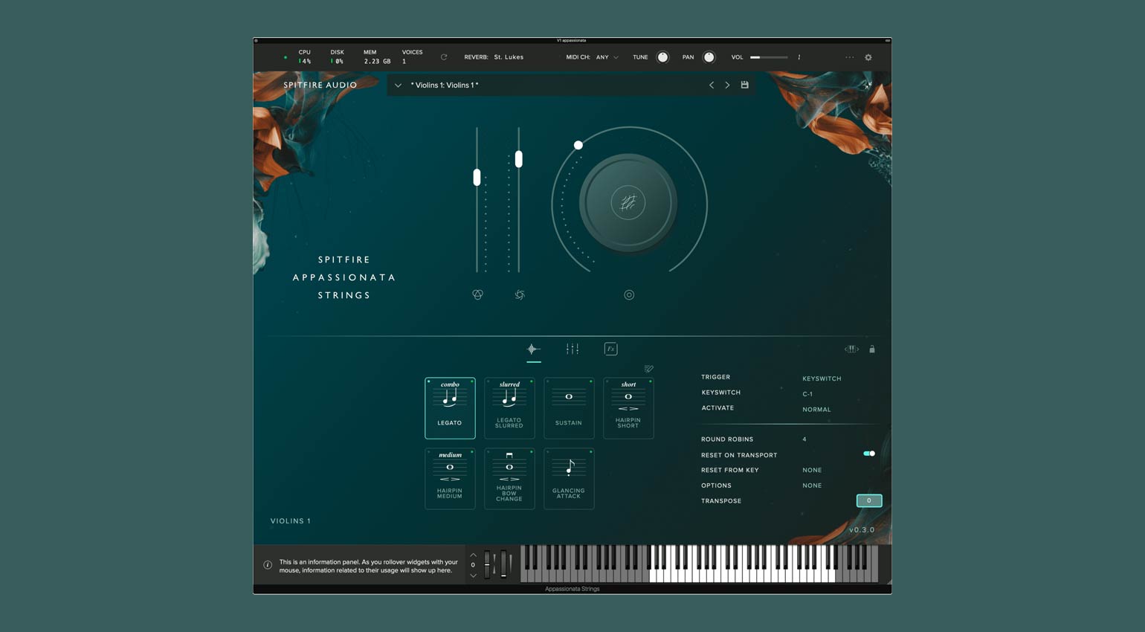The image size is (1145, 632).
Task: Click the circle icon below the big knob
Action: (629, 294)
